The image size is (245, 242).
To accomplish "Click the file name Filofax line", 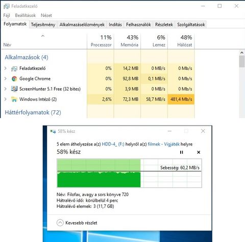I will click(92, 195).
